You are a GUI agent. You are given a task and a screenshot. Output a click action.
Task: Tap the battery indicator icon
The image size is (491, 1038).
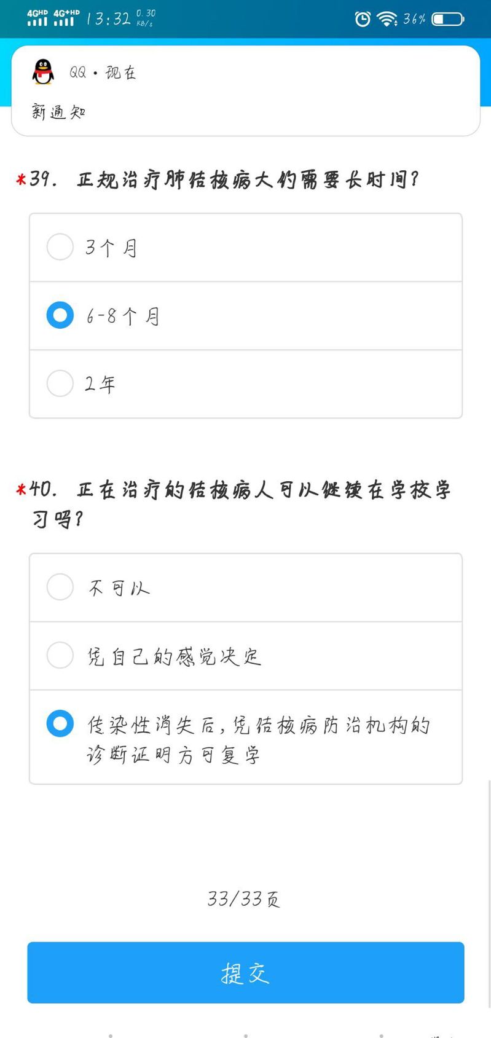pyautogui.click(x=447, y=19)
